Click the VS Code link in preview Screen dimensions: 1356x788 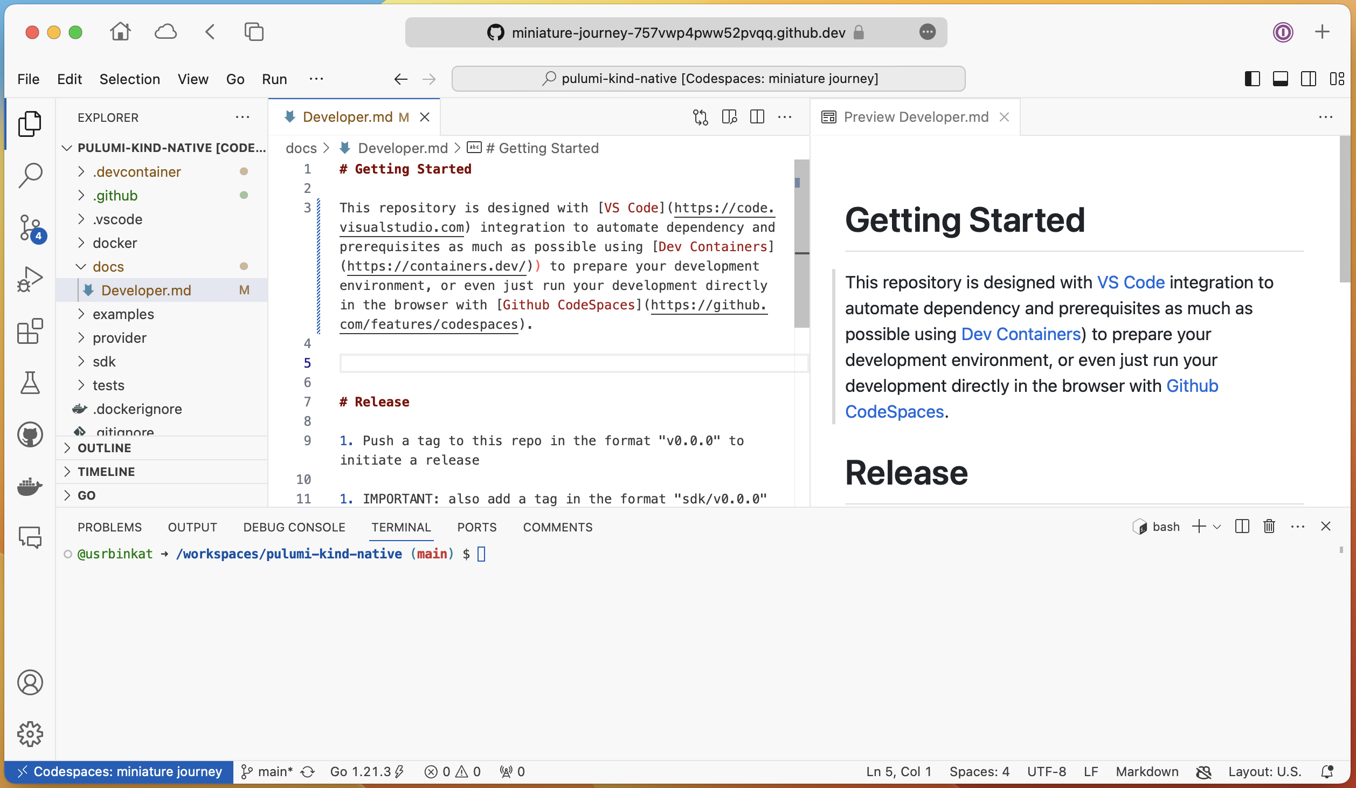(x=1131, y=282)
